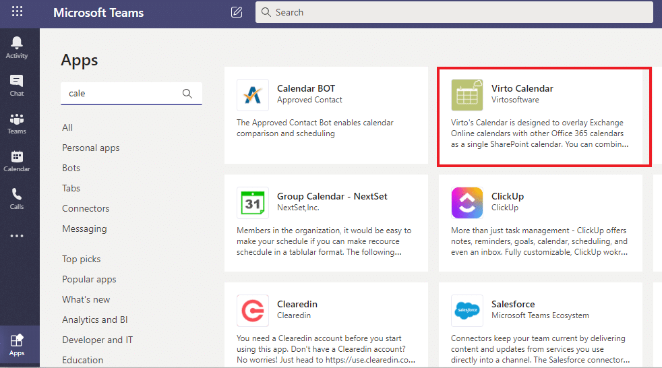Click the Microsoft Teams header title
This screenshot has height=368, width=662.
(x=98, y=13)
